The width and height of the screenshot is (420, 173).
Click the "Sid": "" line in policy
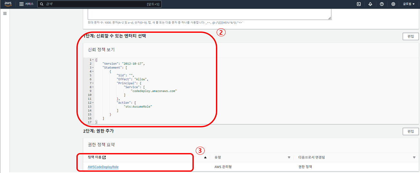tap(125, 75)
